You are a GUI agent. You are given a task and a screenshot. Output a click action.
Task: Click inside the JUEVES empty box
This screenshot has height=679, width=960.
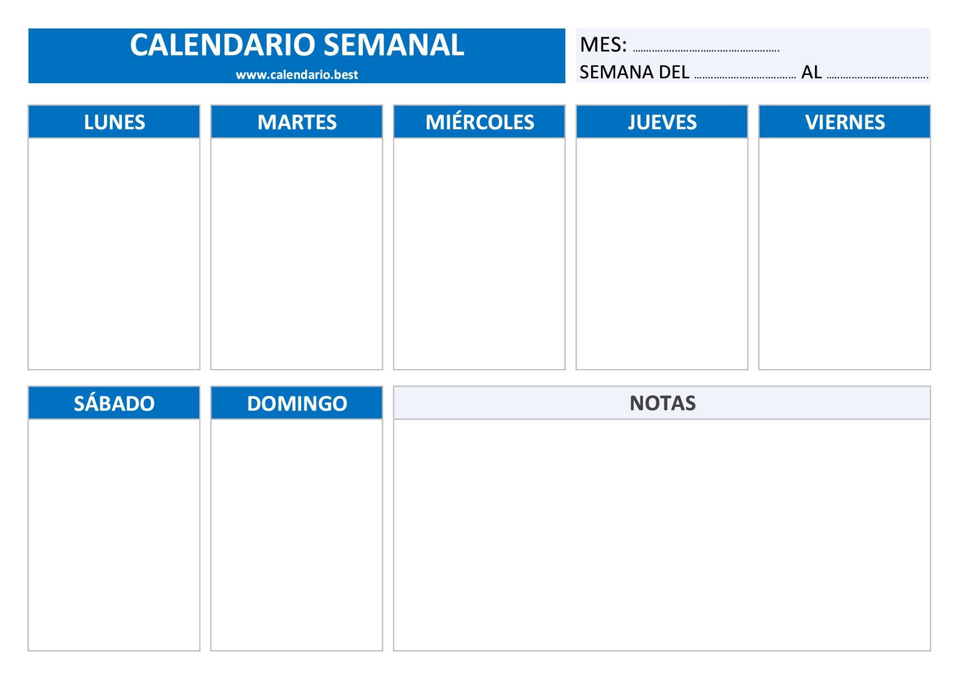click(662, 254)
